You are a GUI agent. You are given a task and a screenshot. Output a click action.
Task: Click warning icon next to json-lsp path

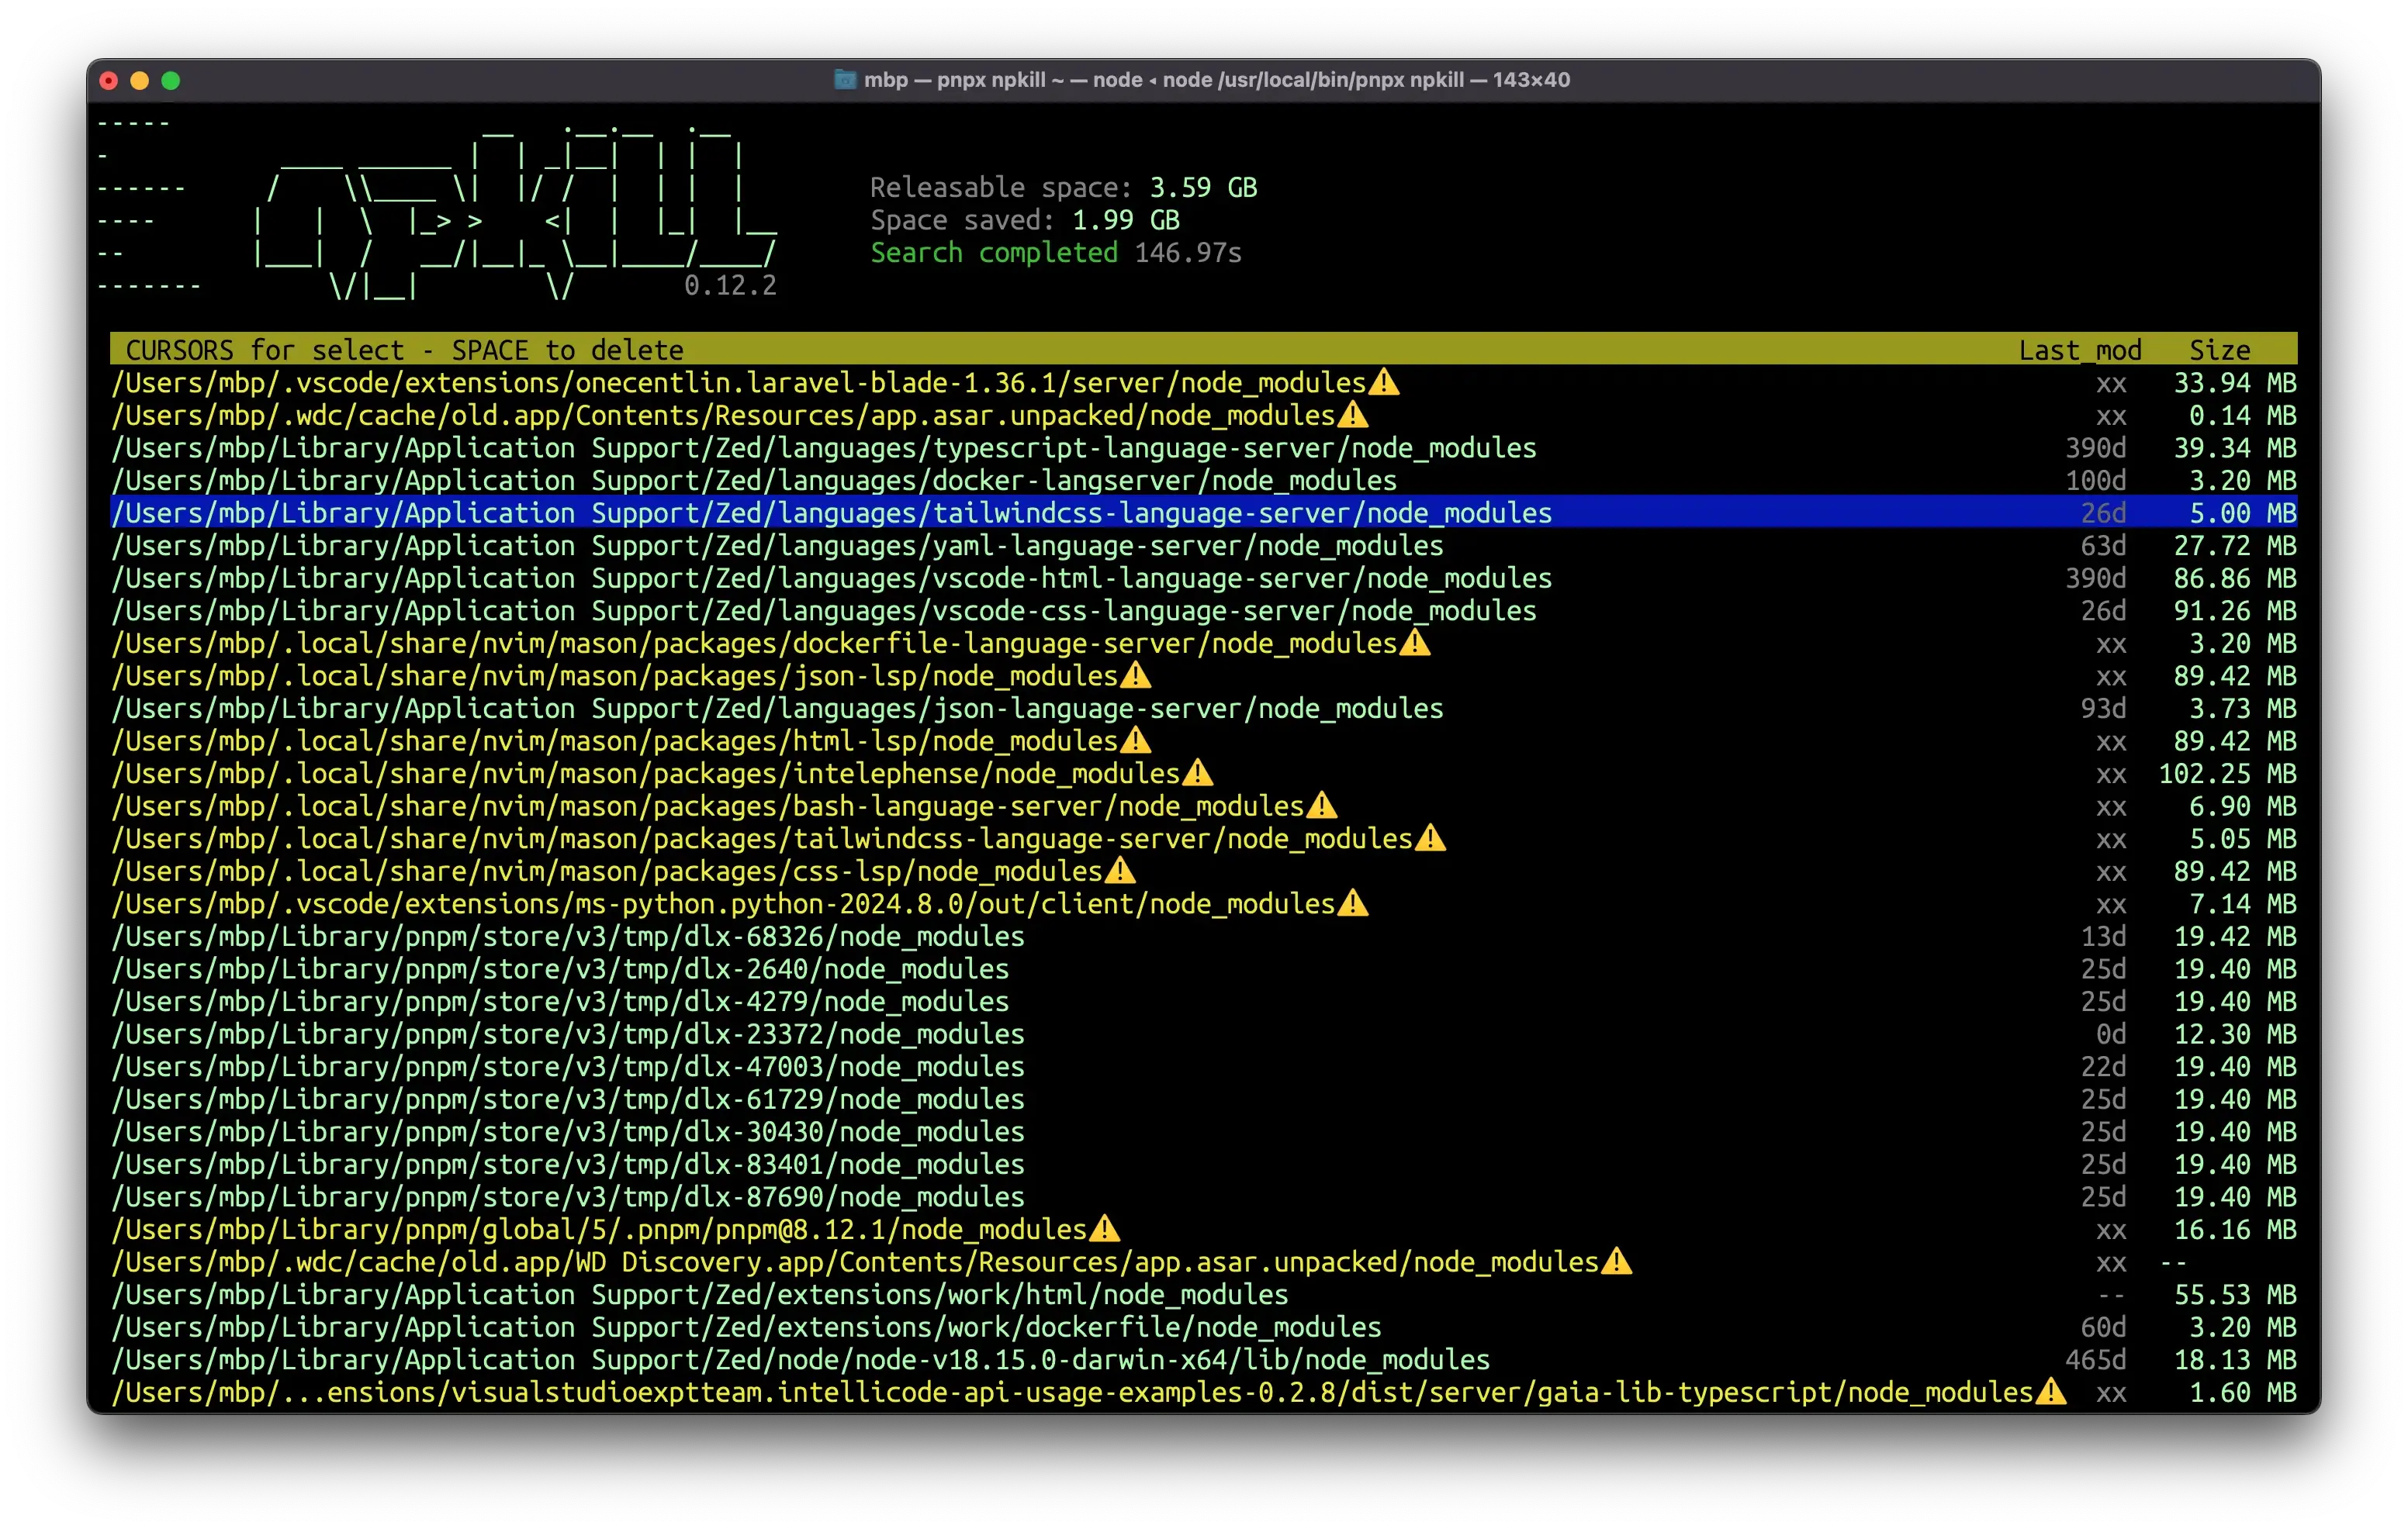[x=1135, y=677]
